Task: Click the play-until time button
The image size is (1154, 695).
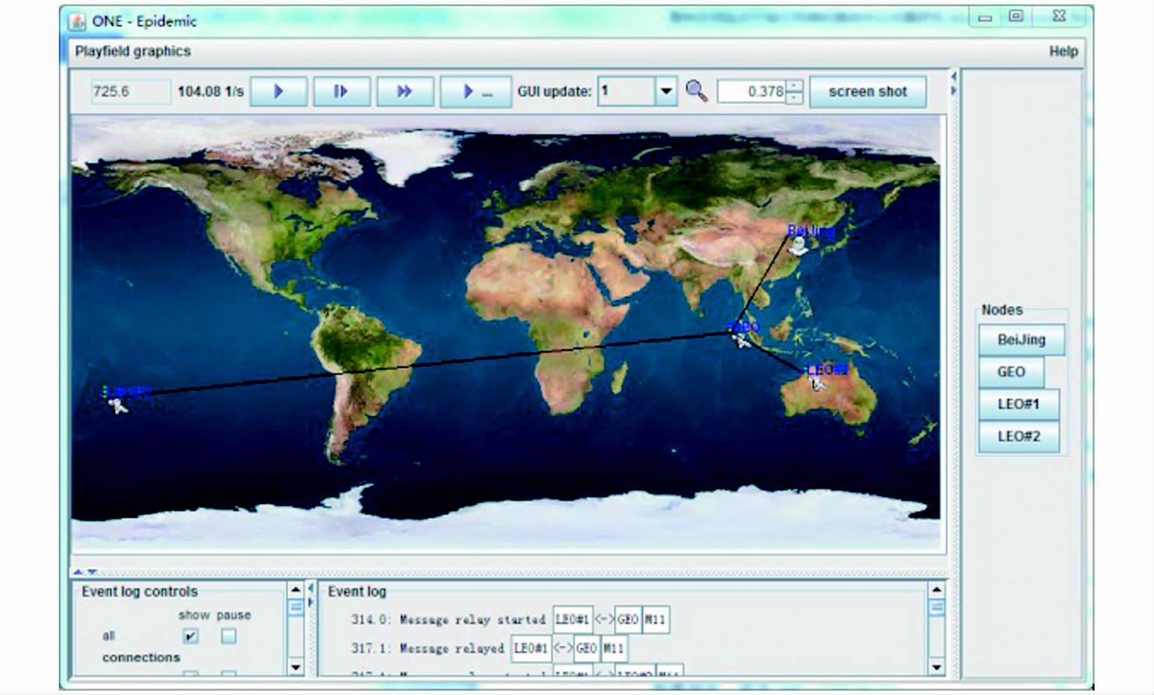Action: tap(475, 92)
